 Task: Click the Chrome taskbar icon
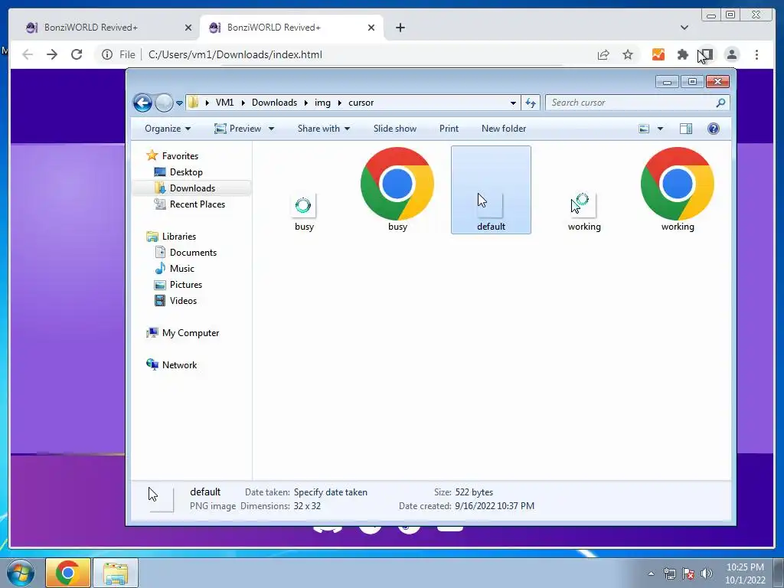pos(68,573)
